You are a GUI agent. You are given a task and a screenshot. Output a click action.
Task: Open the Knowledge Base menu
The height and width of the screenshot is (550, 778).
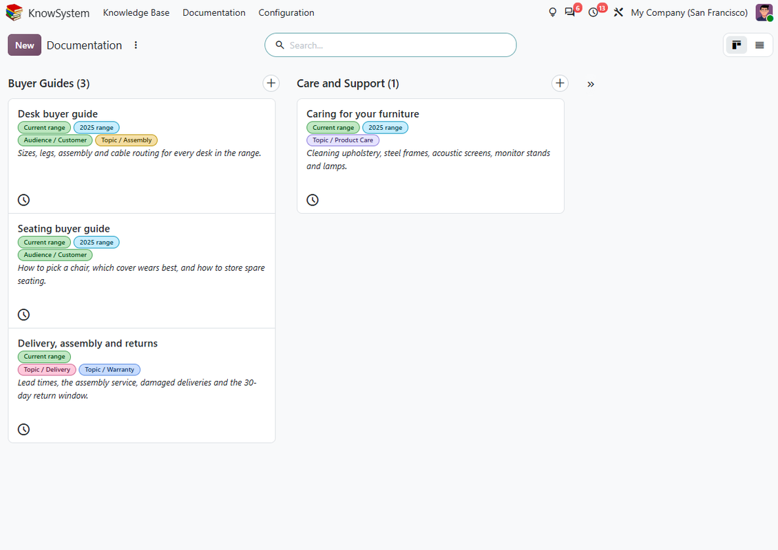pyautogui.click(x=136, y=12)
